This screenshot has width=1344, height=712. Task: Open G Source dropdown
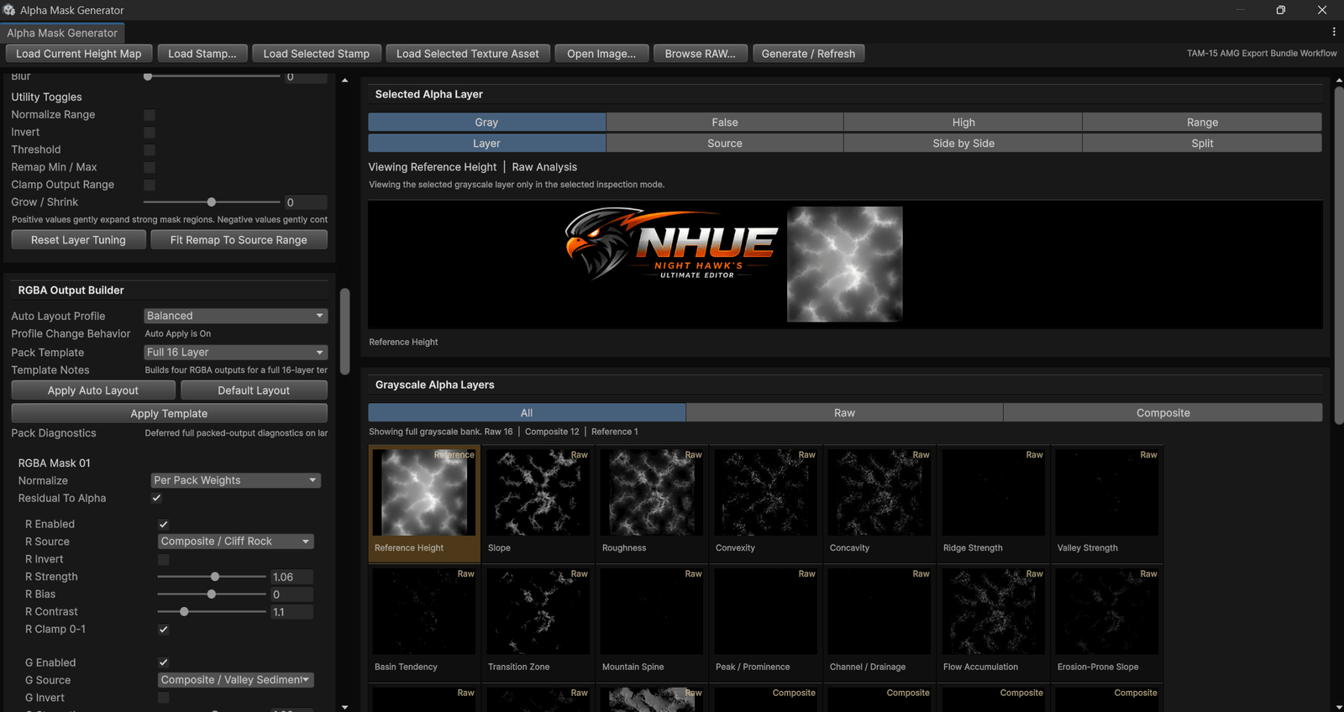(x=236, y=680)
